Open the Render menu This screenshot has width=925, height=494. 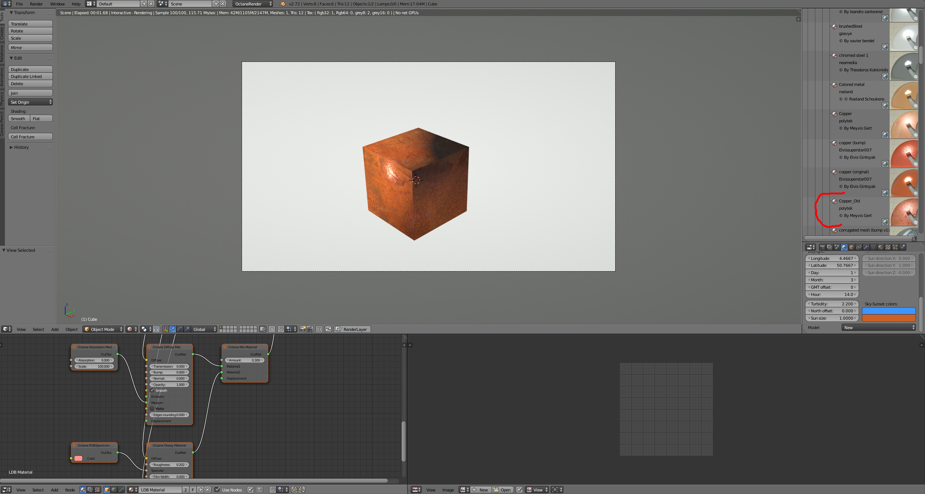click(36, 4)
